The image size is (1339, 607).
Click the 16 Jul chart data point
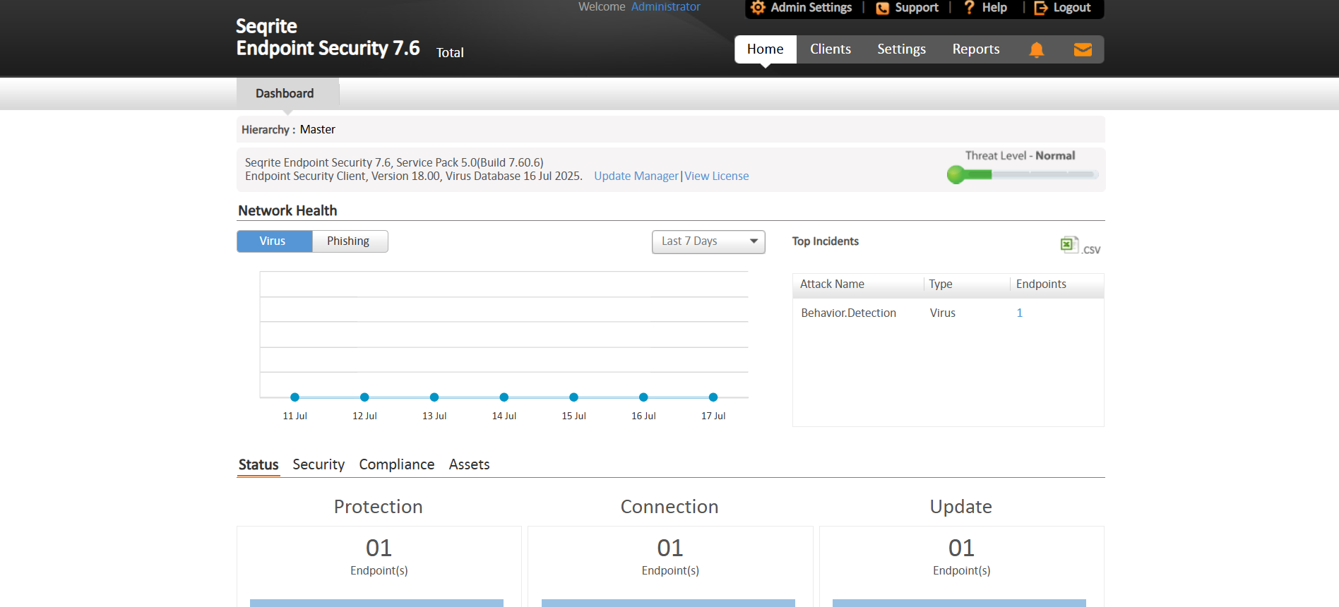pyautogui.click(x=643, y=397)
